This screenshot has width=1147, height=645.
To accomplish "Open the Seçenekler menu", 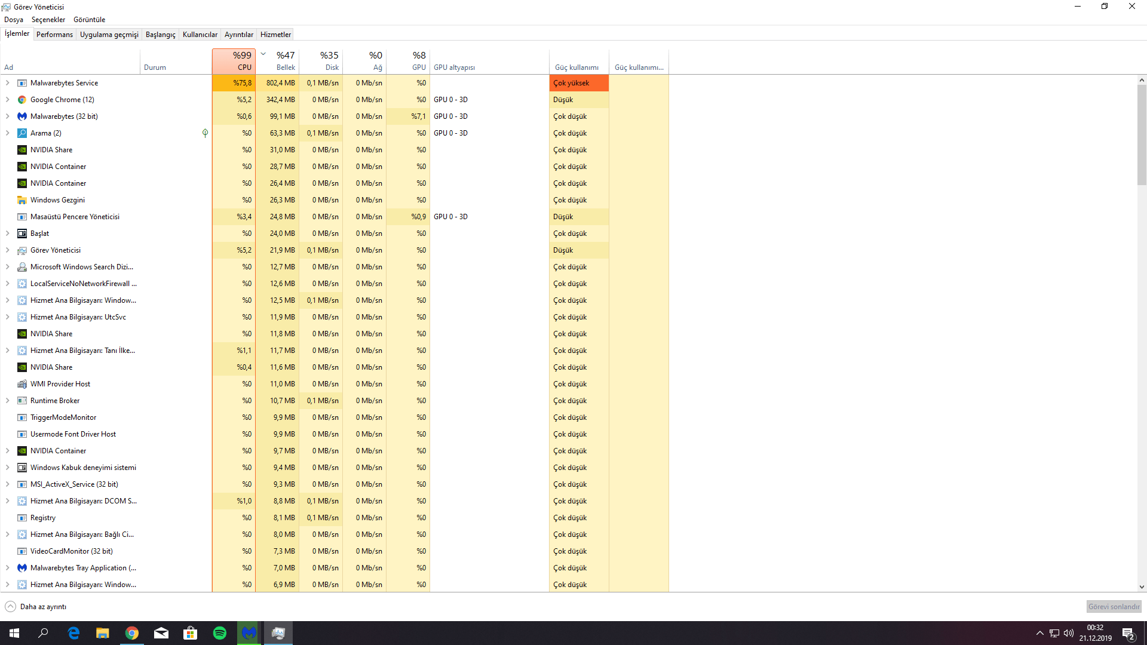I will tap(48, 20).
